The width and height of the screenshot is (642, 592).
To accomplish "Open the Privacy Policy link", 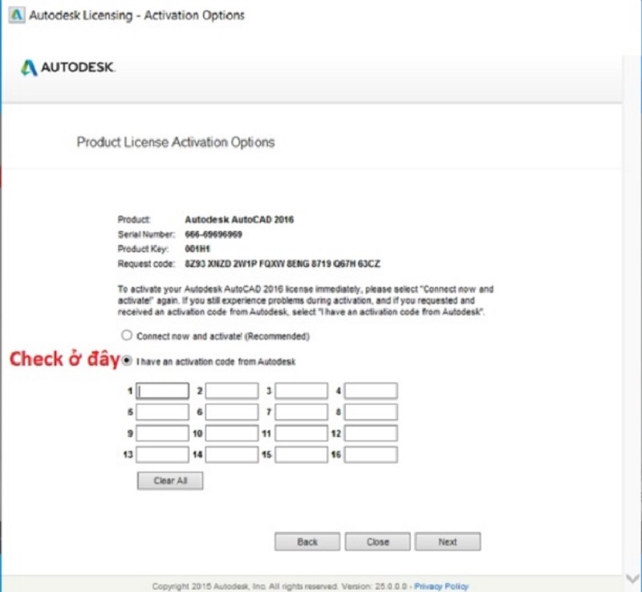I will tap(441, 586).
